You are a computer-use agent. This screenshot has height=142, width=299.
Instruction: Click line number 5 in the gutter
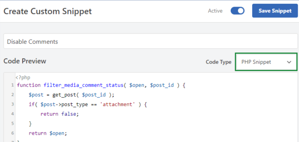(13, 124)
